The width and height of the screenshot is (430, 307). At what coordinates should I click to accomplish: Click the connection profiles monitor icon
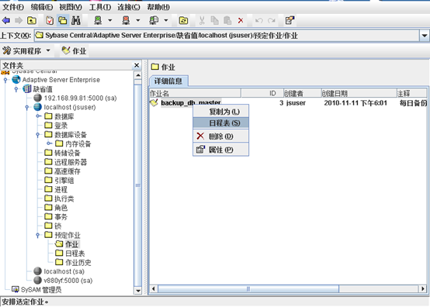(x=154, y=20)
